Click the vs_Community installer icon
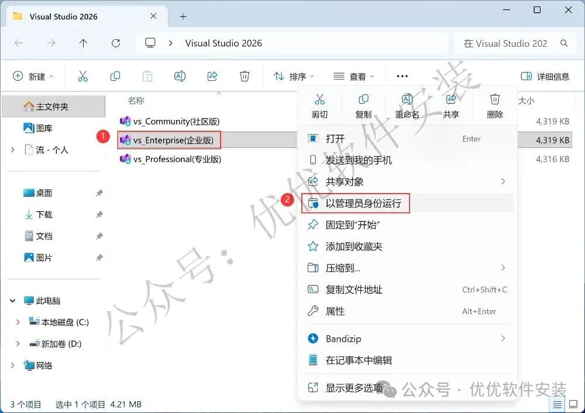The width and height of the screenshot is (585, 413). (x=125, y=121)
